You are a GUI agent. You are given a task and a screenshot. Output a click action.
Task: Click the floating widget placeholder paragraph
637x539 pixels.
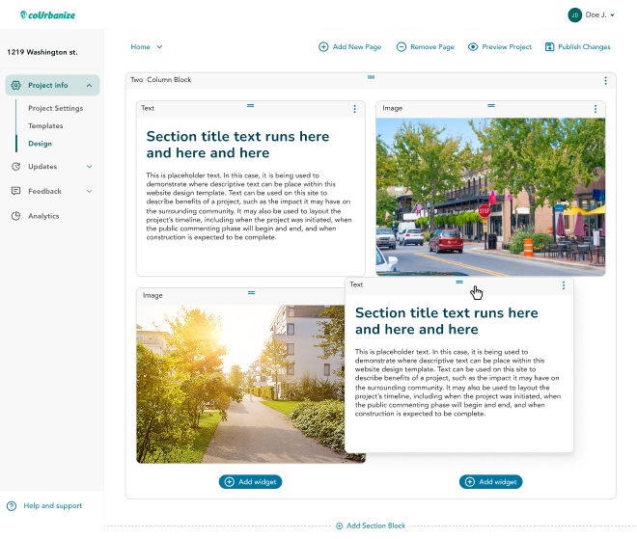click(x=457, y=383)
